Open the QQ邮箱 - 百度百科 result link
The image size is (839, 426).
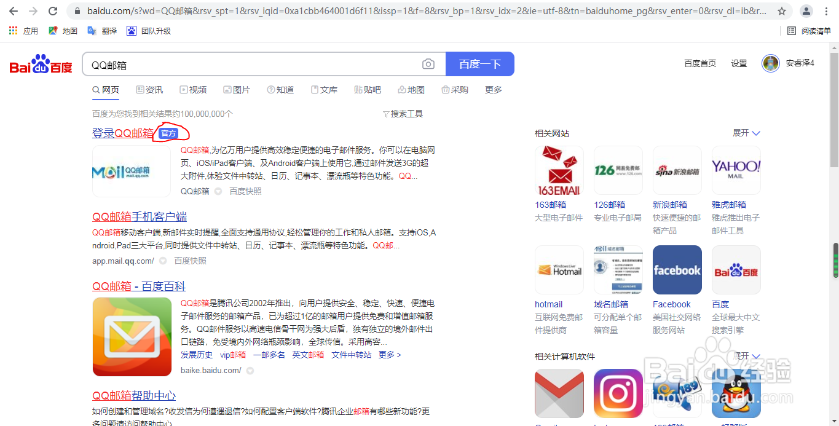139,286
